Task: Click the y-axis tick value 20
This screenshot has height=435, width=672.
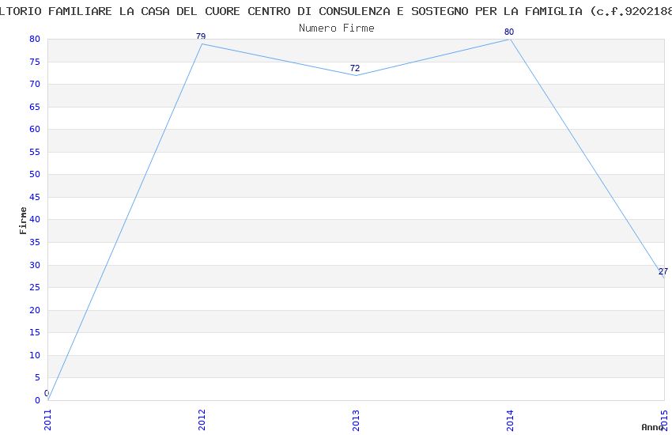Action: click(x=35, y=310)
